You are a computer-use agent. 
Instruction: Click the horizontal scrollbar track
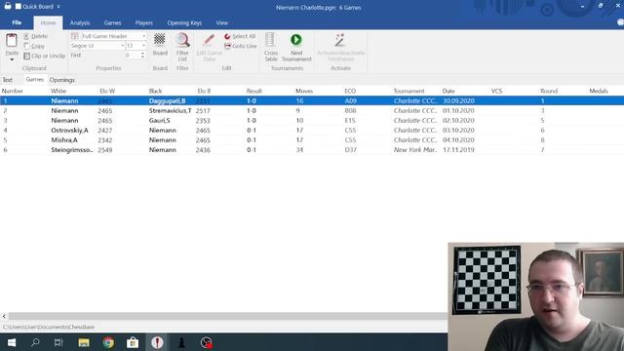point(227,316)
